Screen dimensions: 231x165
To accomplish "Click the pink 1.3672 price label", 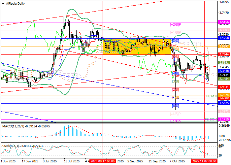I will [224, 112].
